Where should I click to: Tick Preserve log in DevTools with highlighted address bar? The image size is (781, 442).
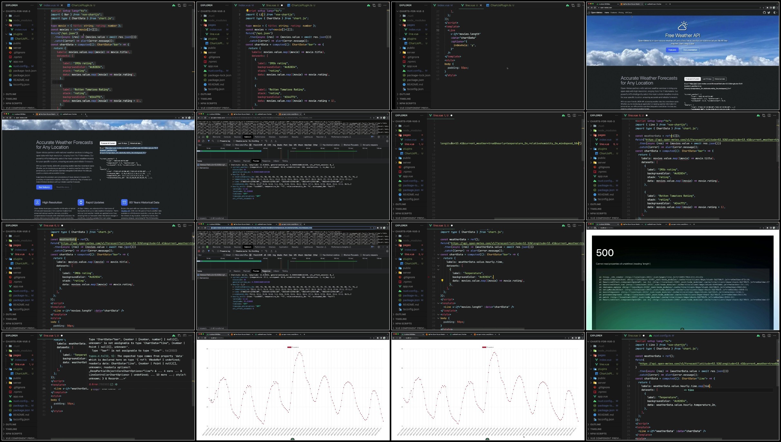coord(218,251)
